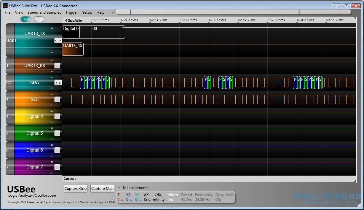Toggle the trigger box for Digital 5
Viewport: 364px width, 210px height.
(x=57, y=133)
